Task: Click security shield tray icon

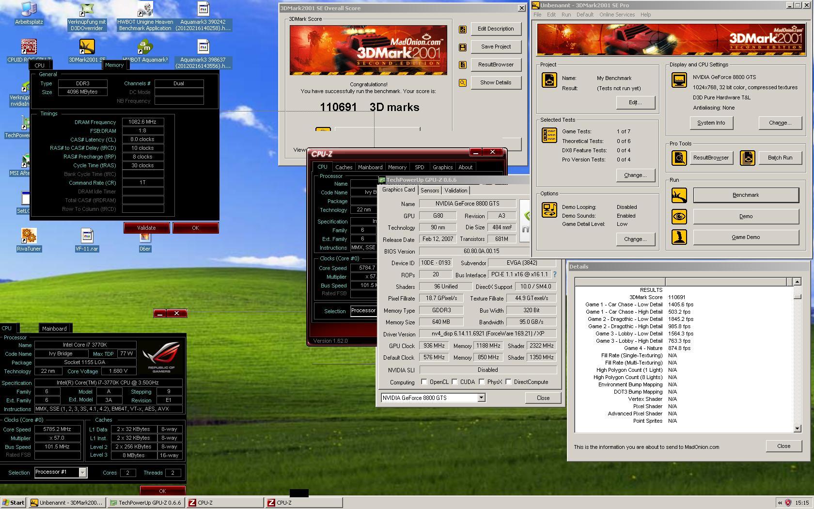Action: (788, 503)
